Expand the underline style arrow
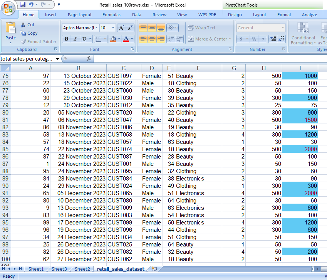 pos(90,39)
